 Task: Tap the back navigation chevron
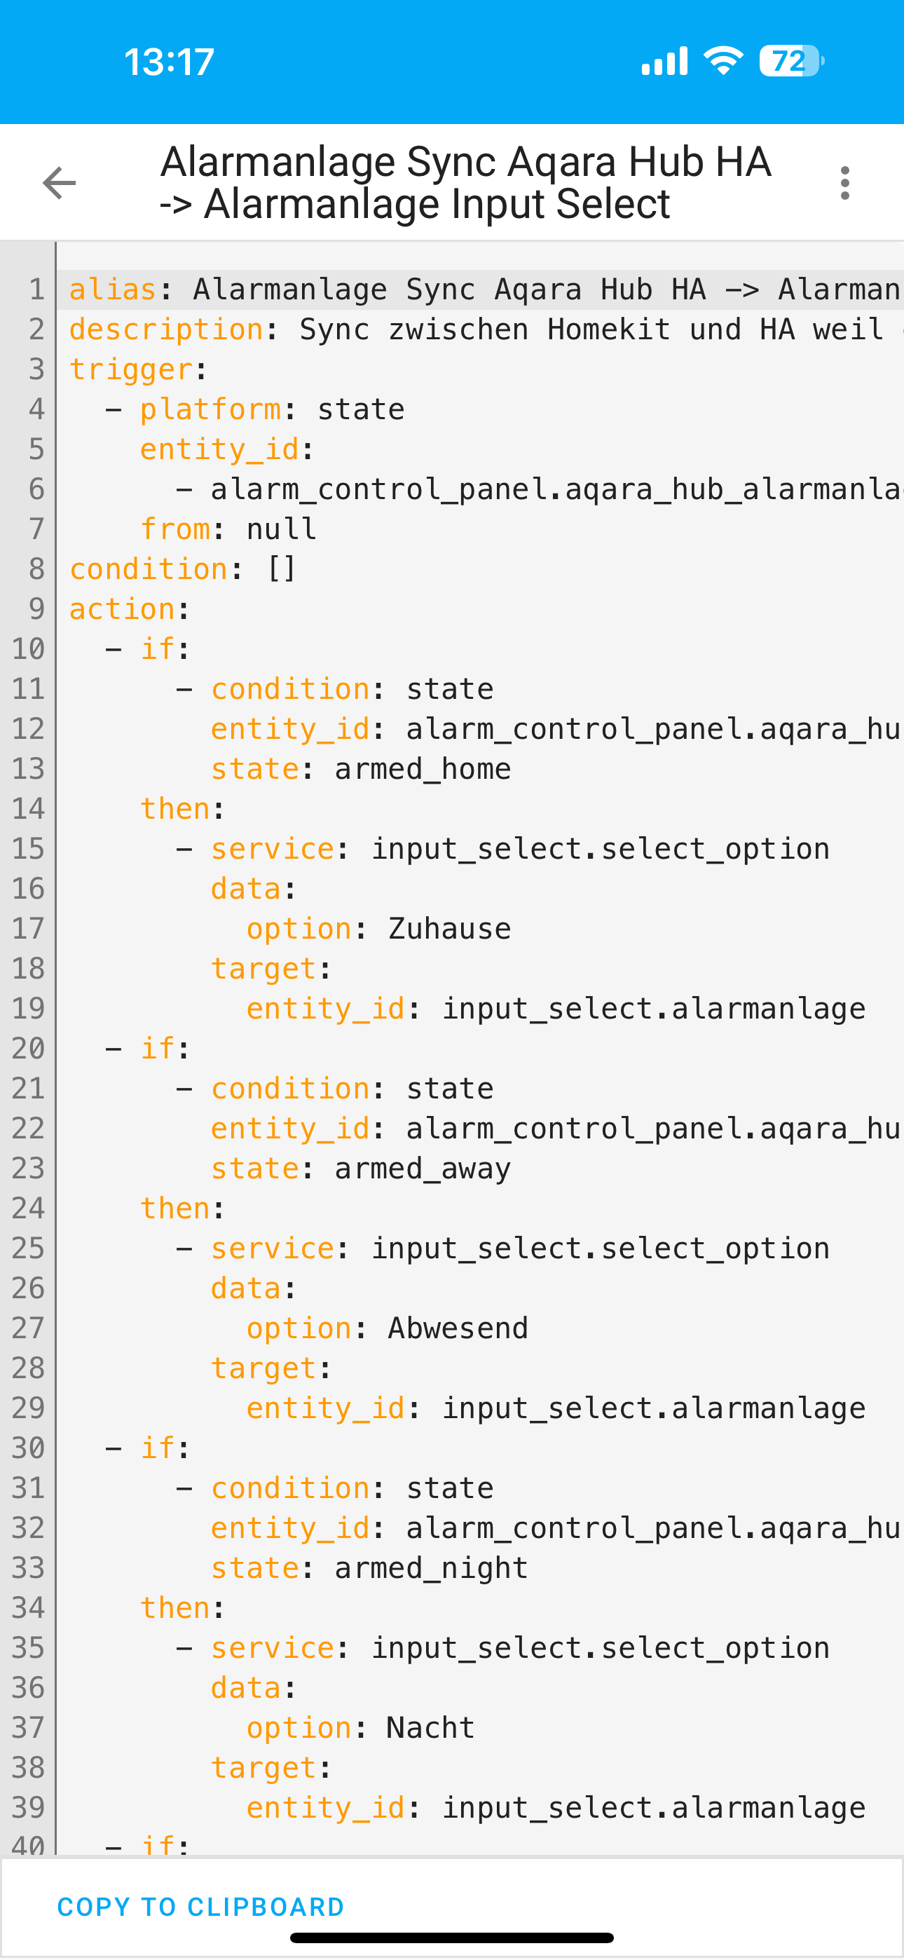[57, 182]
